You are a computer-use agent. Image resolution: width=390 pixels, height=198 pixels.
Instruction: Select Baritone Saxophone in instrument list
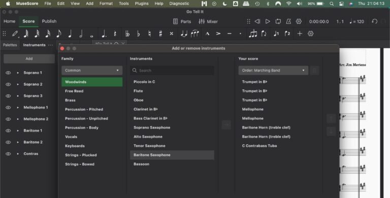pos(172,155)
